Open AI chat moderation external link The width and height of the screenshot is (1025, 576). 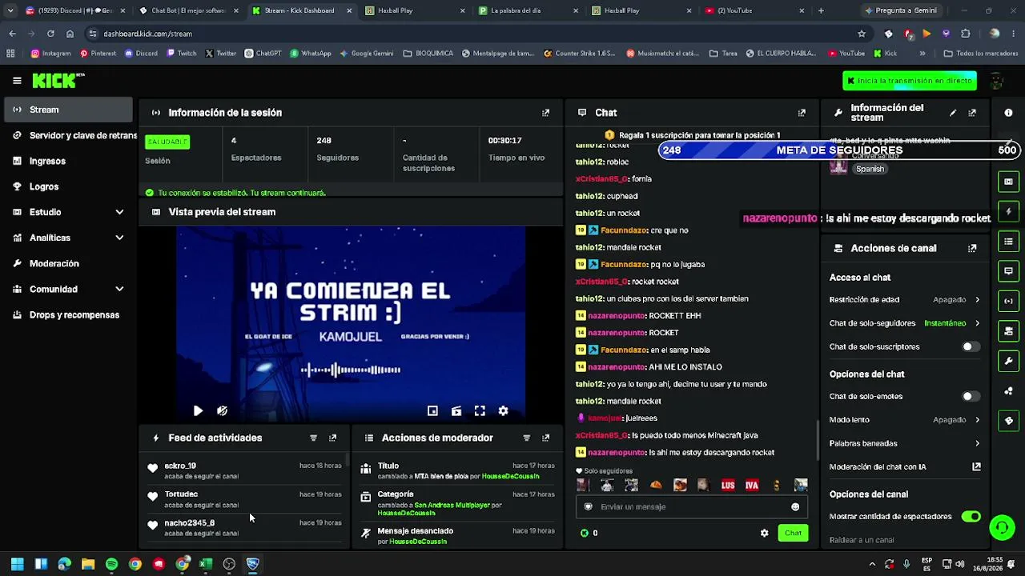[x=976, y=466]
